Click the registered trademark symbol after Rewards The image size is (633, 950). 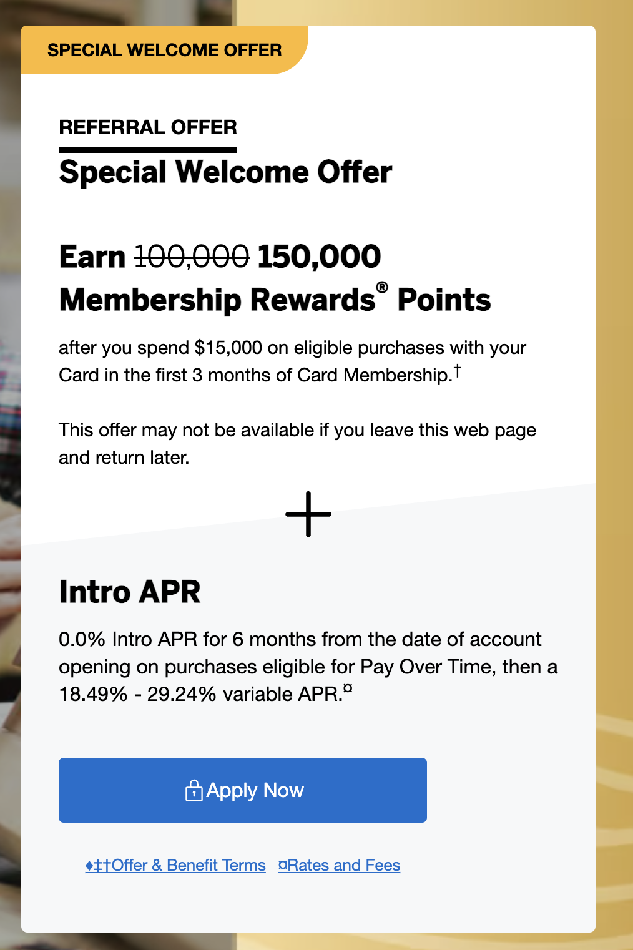click(382, 288)
